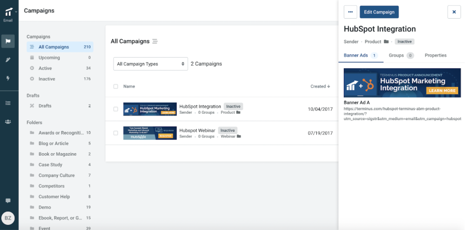Click the Name column header

[x=129, y=86]
